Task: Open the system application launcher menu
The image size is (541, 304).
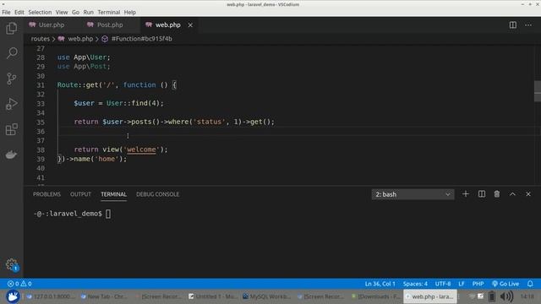Action: (x=13, y=296)
